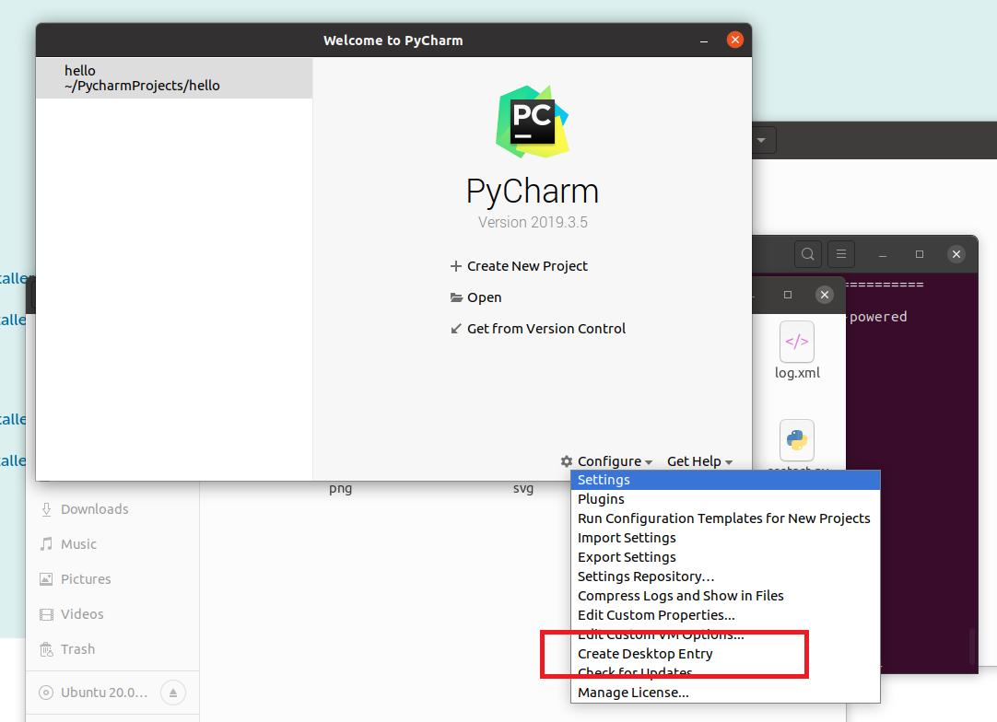Screen dimensions: 997x722
Task: Open the Get Help dropdown
Action: click(x=695, y=461)
